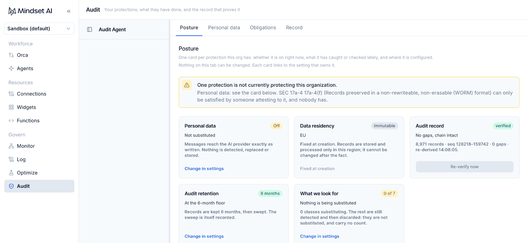The width and height of the screenshot is (528, 243).
Task: Toggle the panel icon beside Audit Agent
Action: point(90,30)
